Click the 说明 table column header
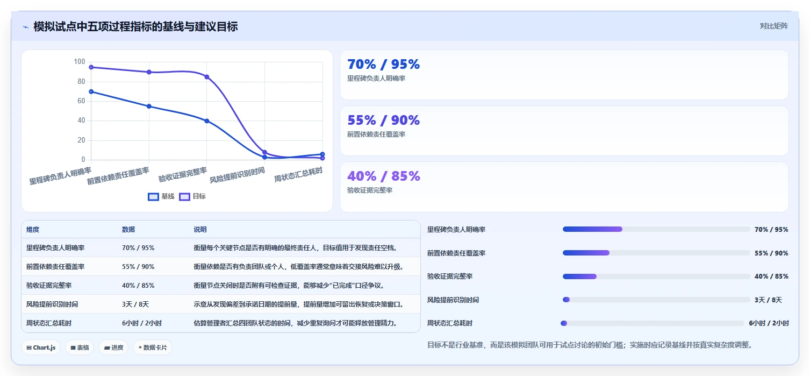Image resolution: width=810 pixels, height=376 pixels. click(200, 230)
